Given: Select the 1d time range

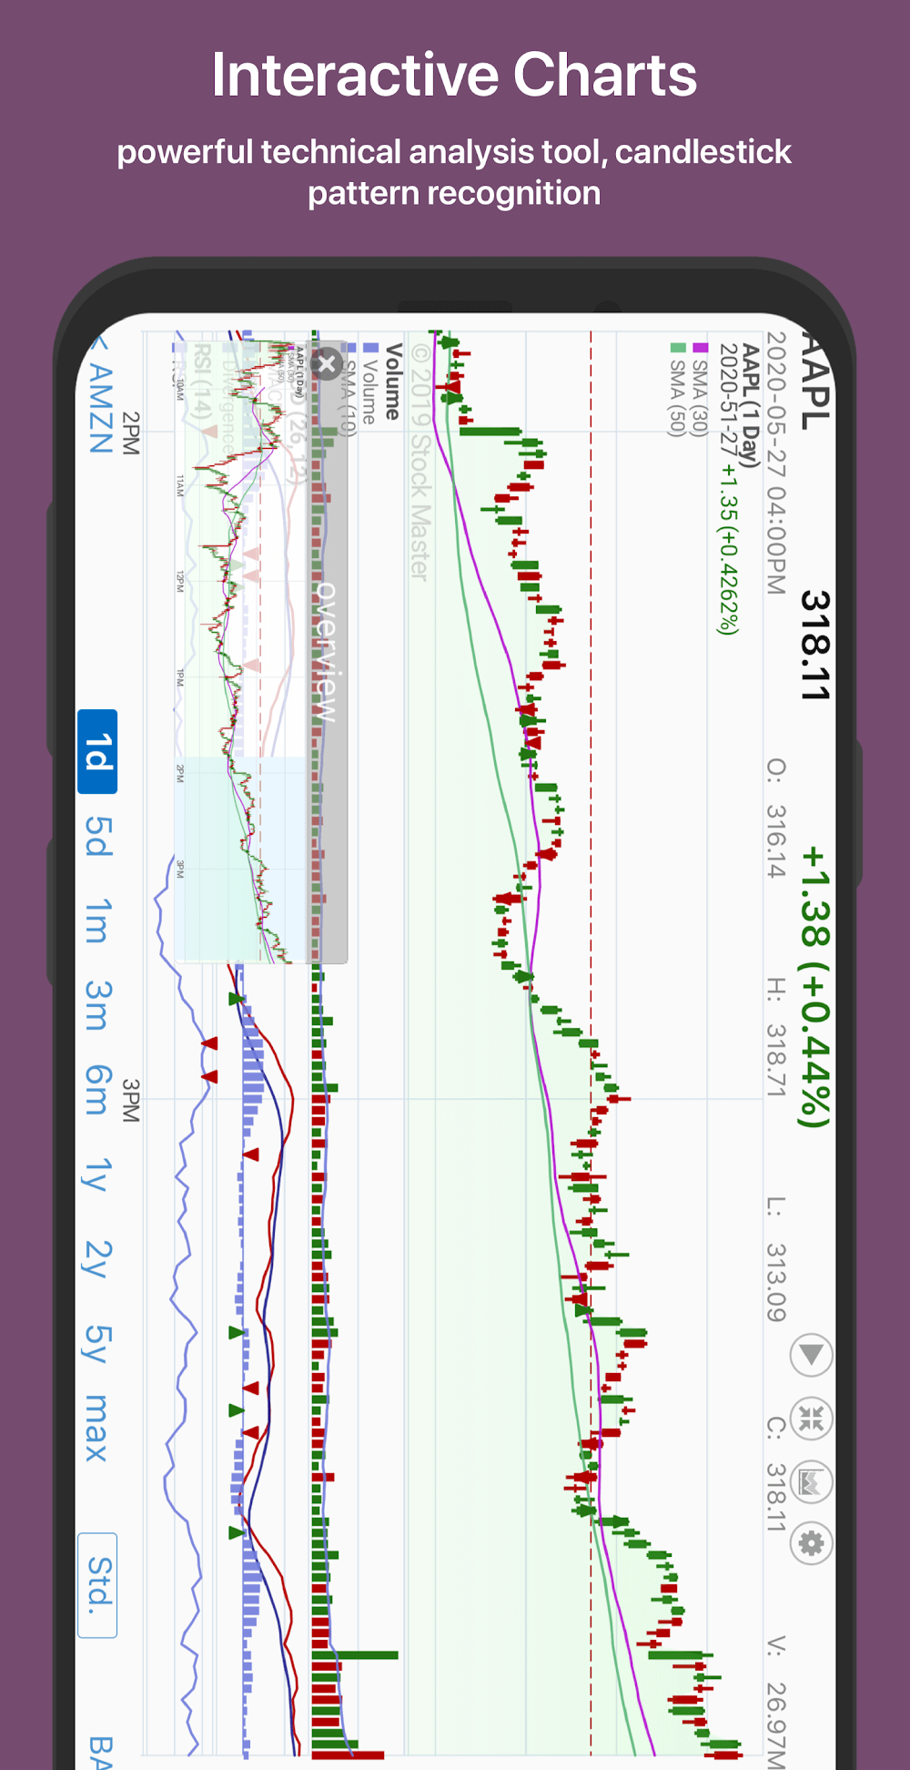Looking at the screenshot, I should coord(97,752).
